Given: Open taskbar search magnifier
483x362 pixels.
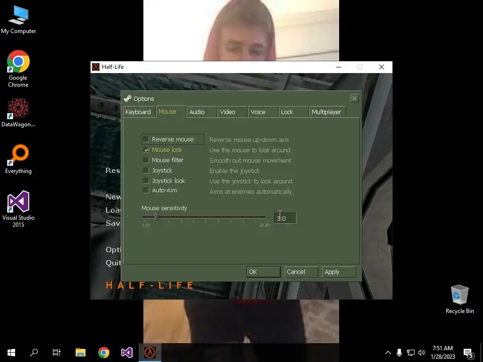Looking at the screenshot, I should pos(34,353).
